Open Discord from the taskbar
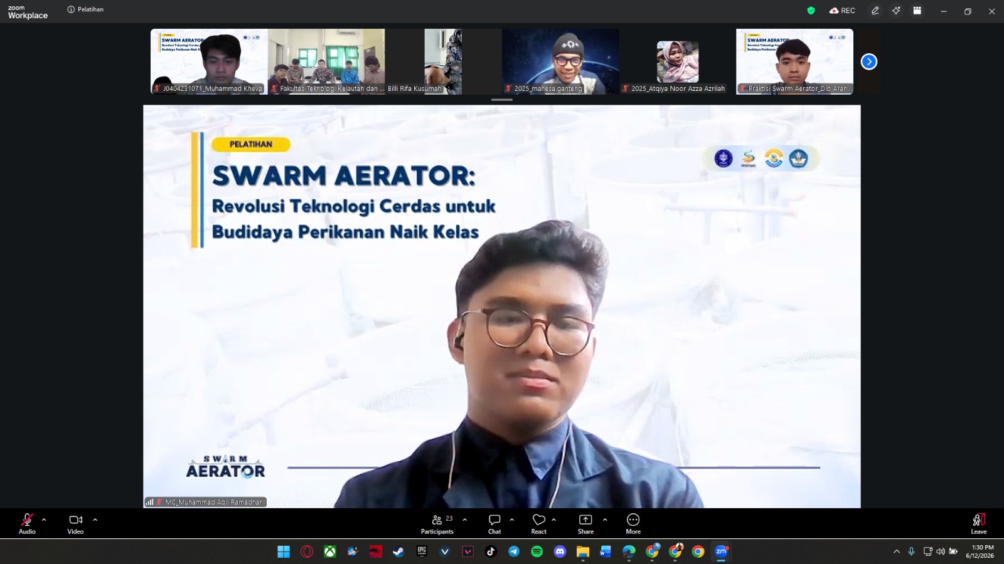Screen dimensions: 1004x564 [x=560, y=551]
